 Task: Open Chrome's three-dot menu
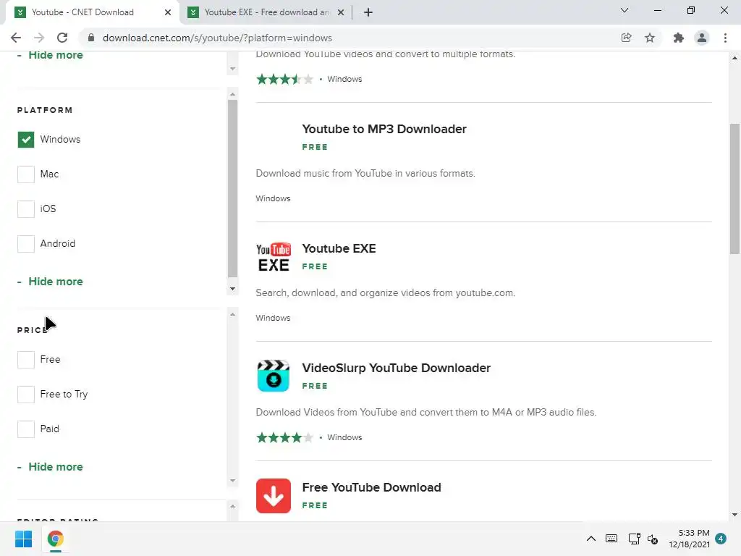pyautogui.click(x=725, y=38)
